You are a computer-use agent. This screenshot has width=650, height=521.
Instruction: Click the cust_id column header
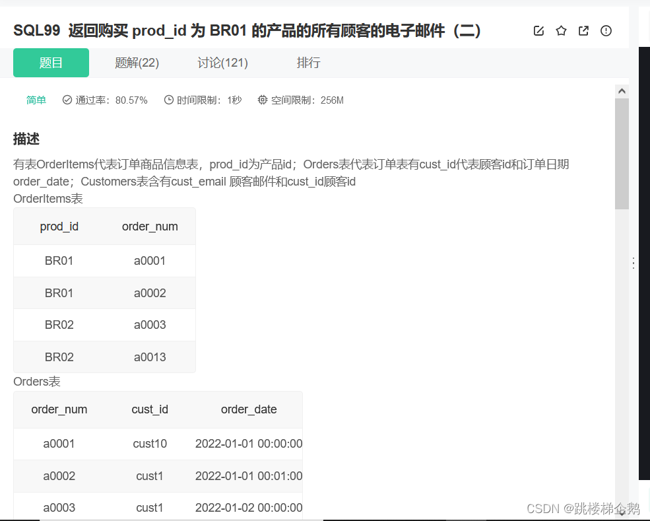coord(150,409)
